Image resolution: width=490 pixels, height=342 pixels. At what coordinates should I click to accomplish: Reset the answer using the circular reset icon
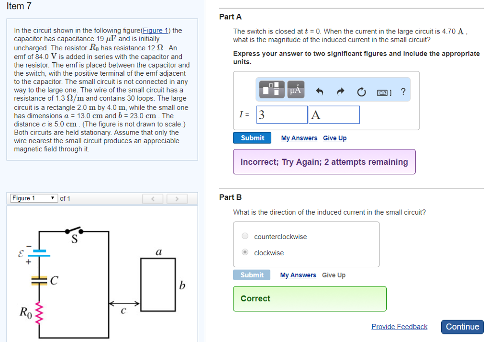tap(361, 91)
